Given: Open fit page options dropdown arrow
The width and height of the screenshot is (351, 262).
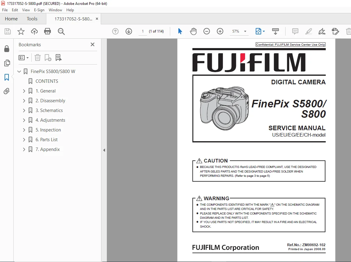Looking at the screenshot, I should coord(264,31).
